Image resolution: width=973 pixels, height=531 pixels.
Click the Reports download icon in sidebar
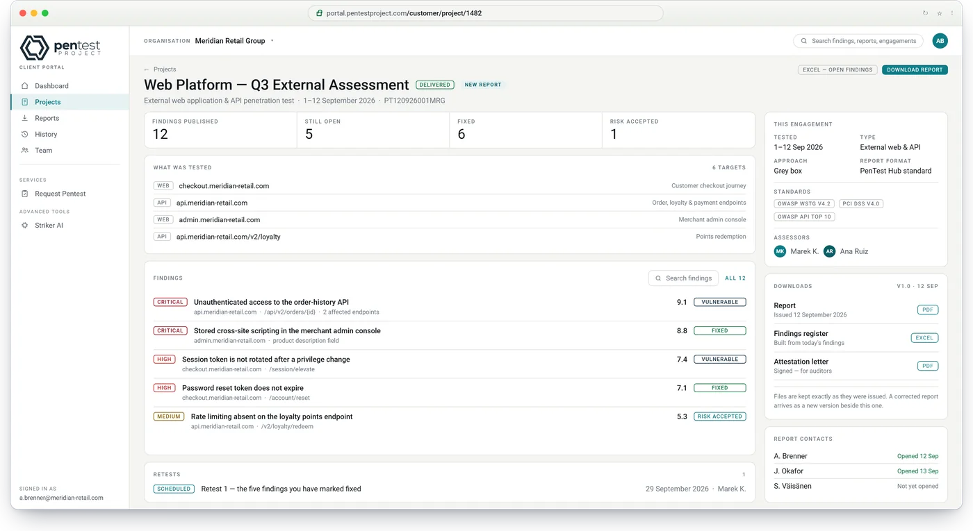[x=25, y=118]
